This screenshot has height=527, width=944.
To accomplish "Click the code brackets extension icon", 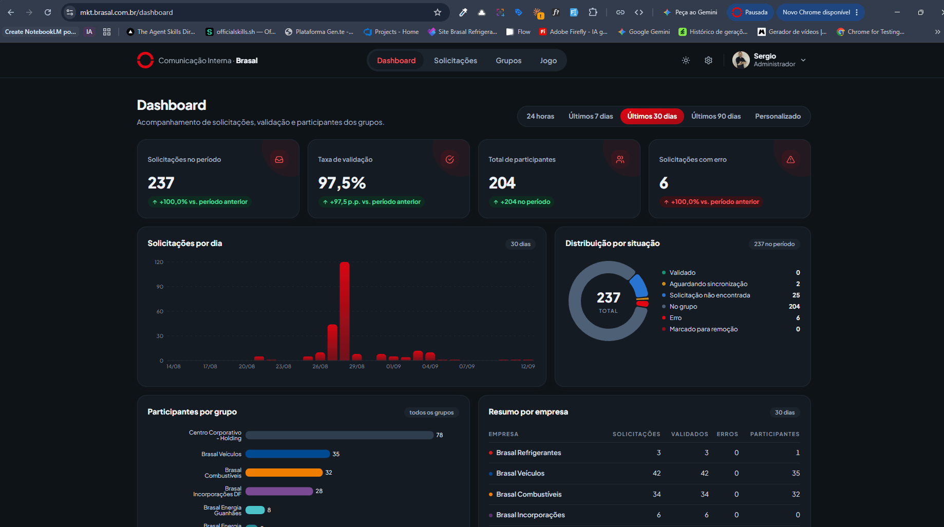I will pyautogui.click(x=639, y=12).
